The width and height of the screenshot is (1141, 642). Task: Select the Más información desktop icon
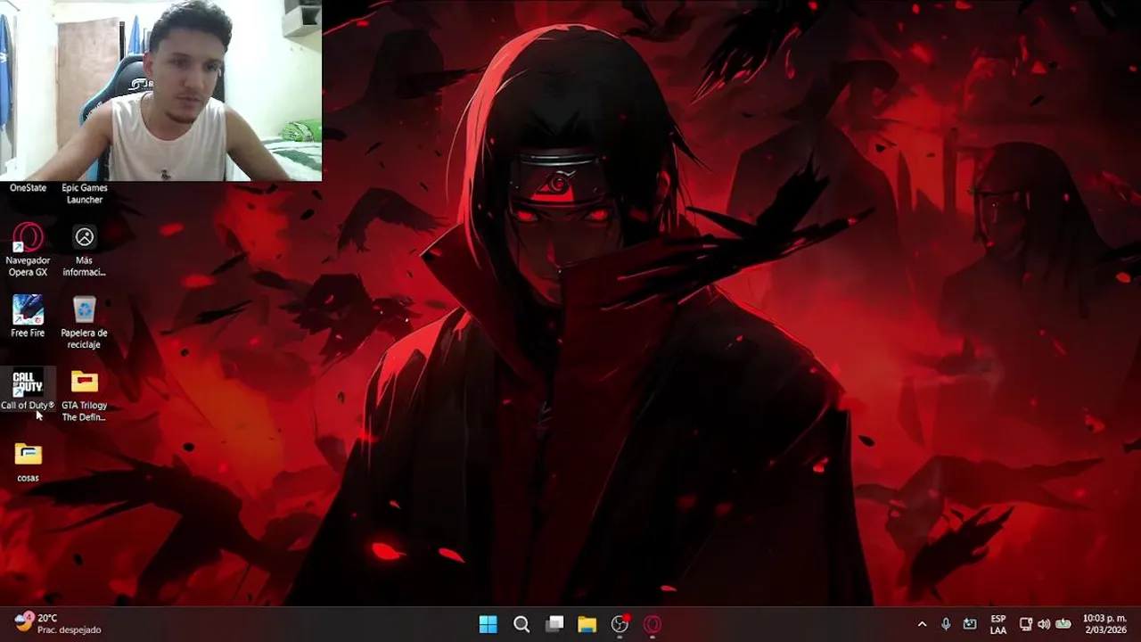click(84, 250)
